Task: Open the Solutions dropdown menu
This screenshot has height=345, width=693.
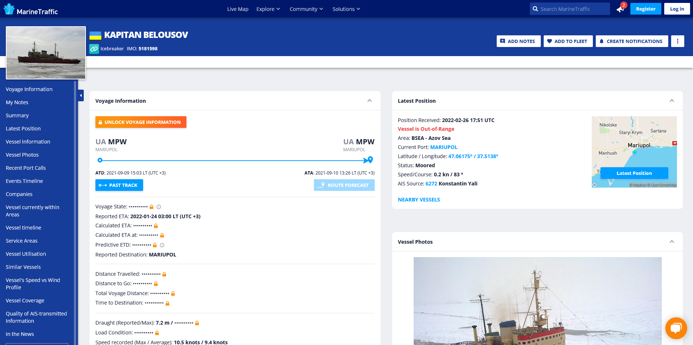Action: tap(346, 9)
